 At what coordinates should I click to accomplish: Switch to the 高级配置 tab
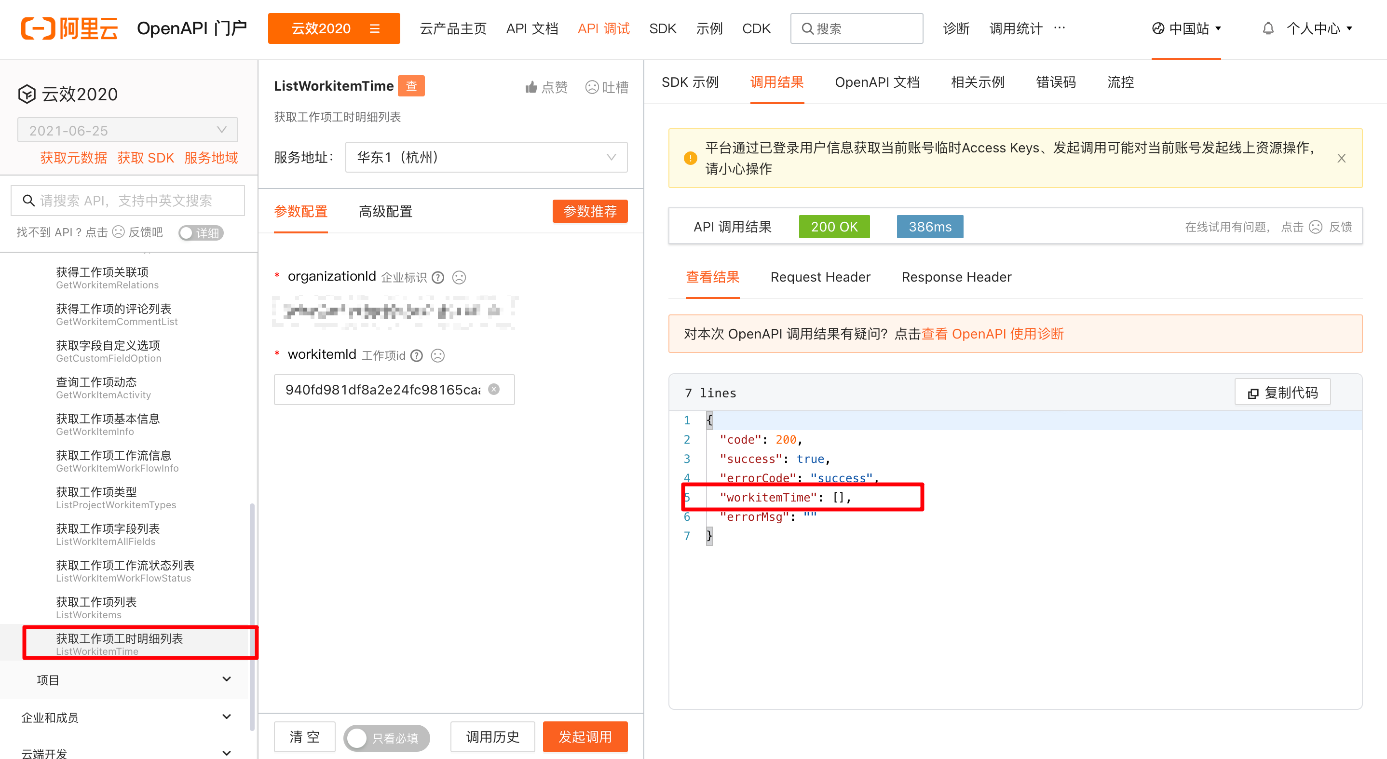tap(385, 212)
